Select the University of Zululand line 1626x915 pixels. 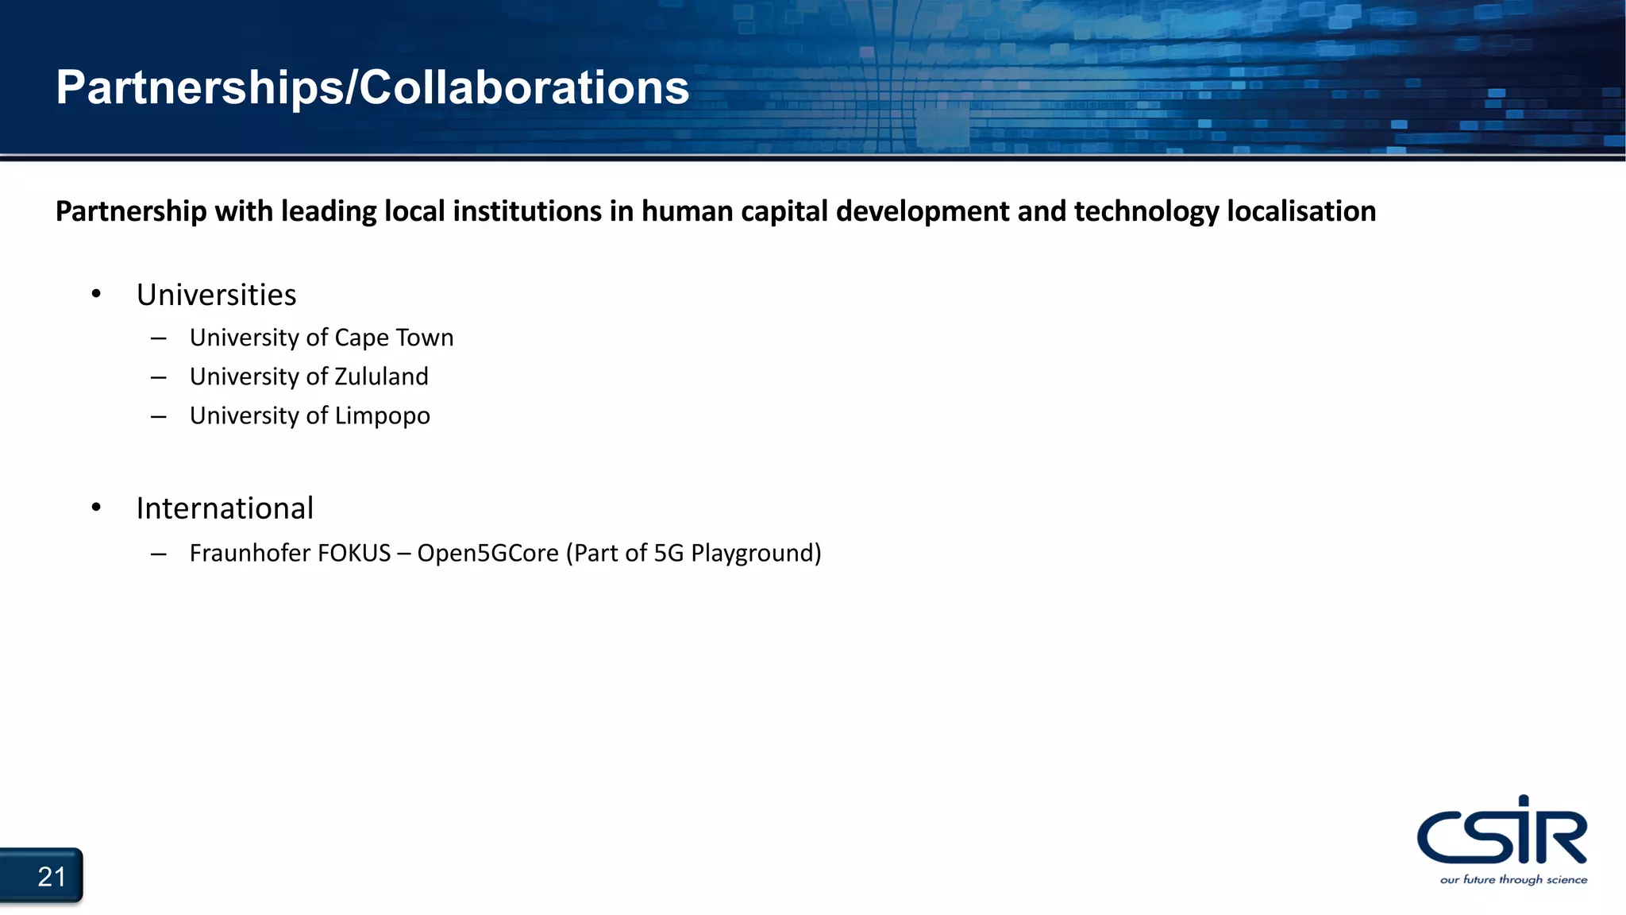pyautogui.click(x=309, y=376)
